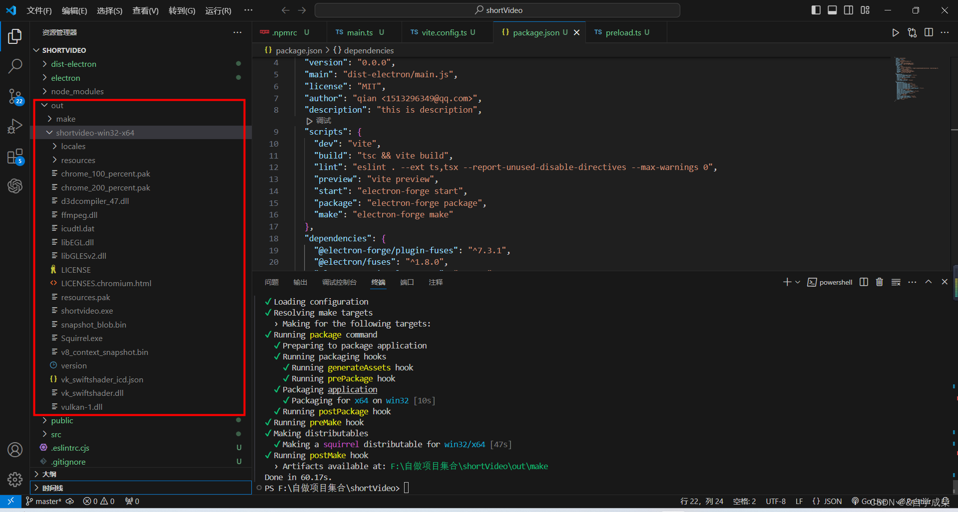
Task: Click the LF end-of-line indicator
Action: (x=799, y=501)
